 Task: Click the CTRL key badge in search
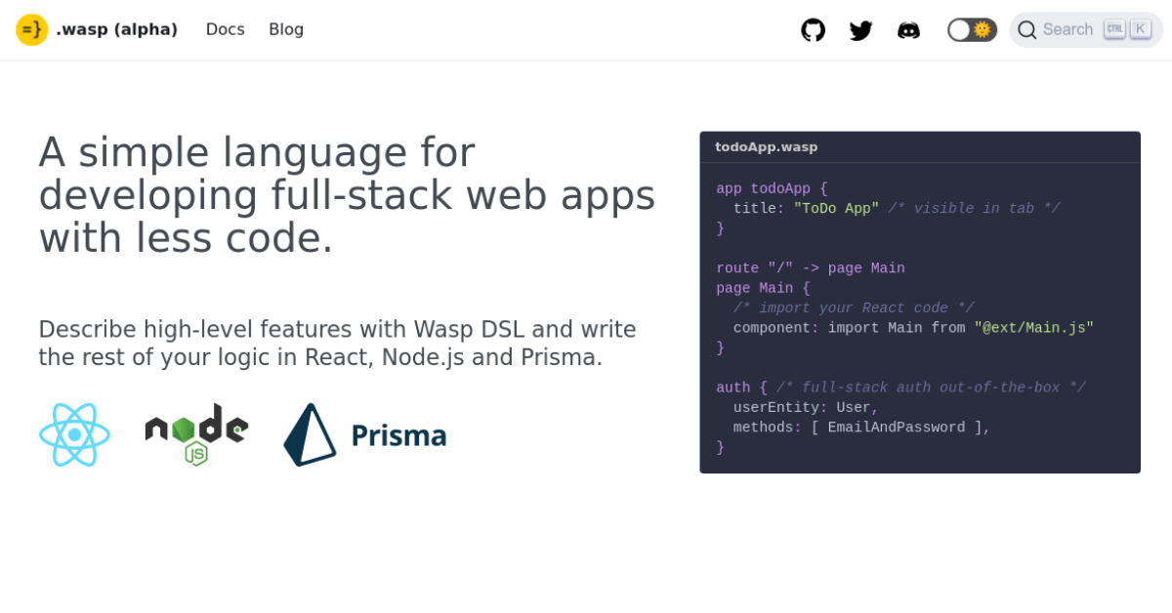click(1114, 29)
